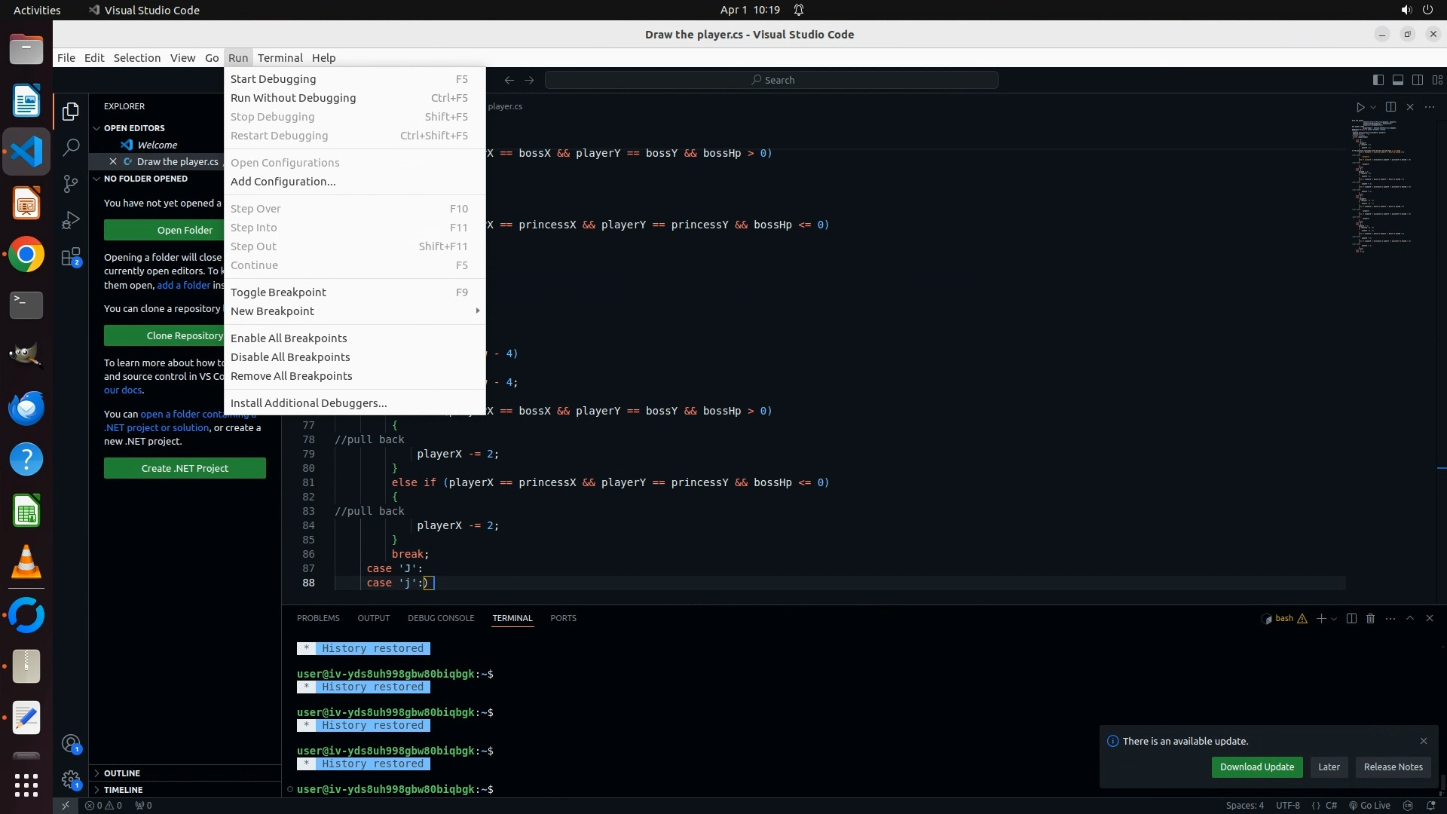This screenshot has height=814, width=1447.
Task: Click the Download Update button
Action: 1256,767
